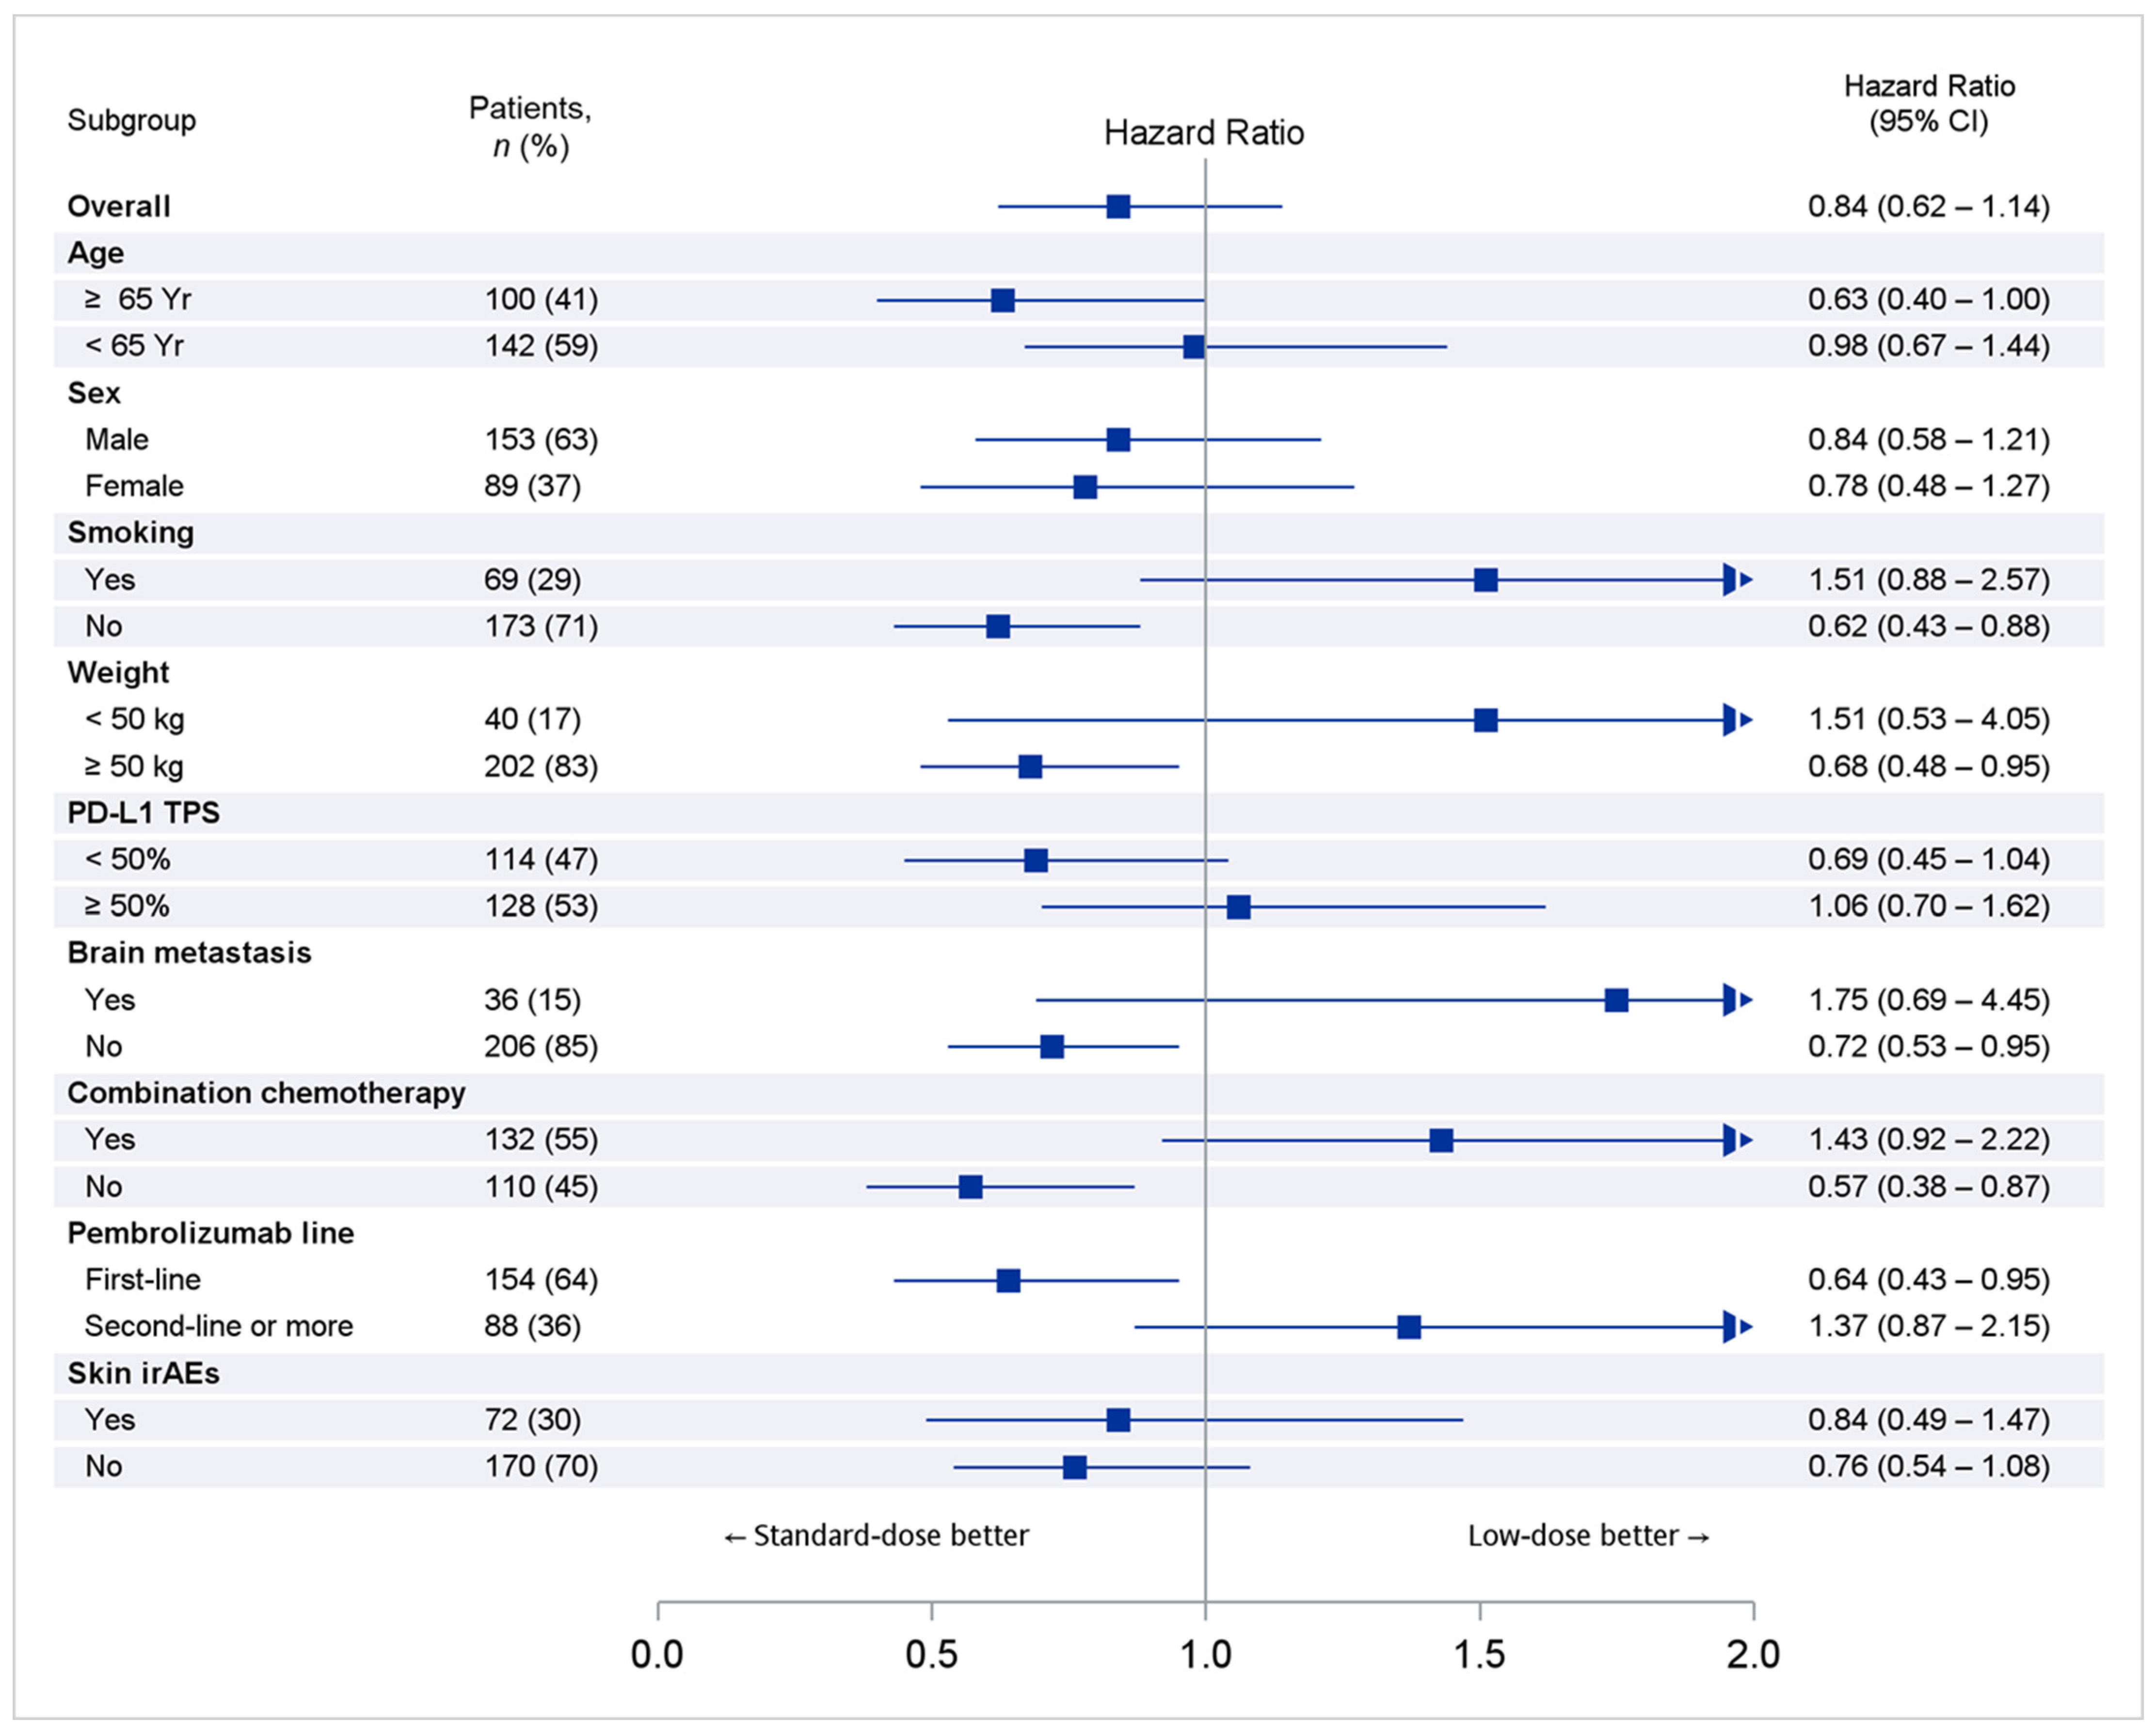
Task: Click the arrowhead on Brain metastasis Yes row
Action: [1736, 1000]
